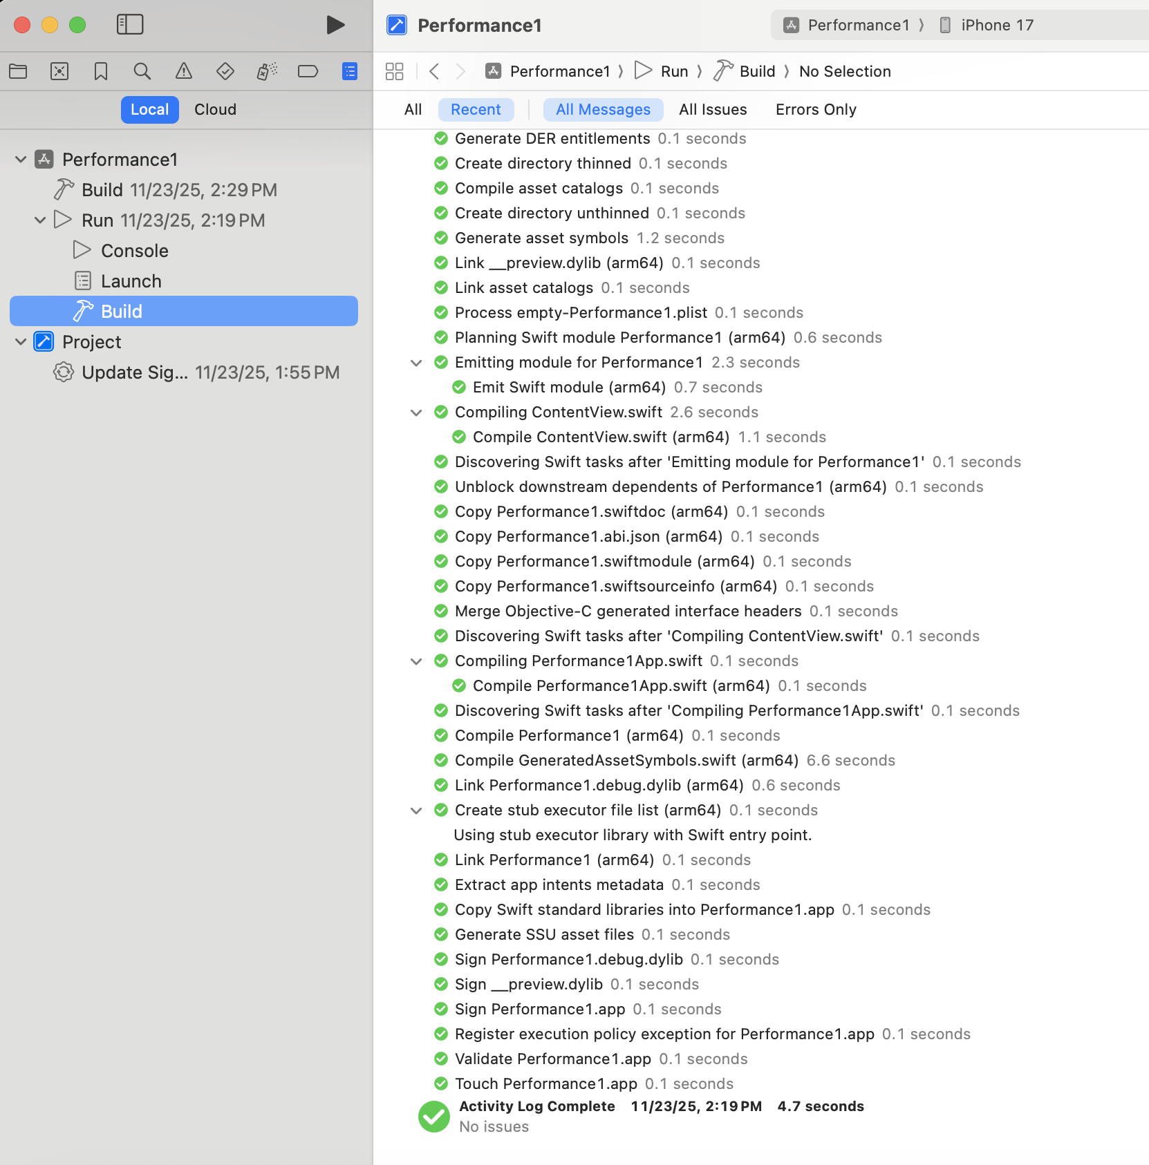Select the Errors Only filter
This screenshot has height=1165, width=1149.
(x=816, y=110)
